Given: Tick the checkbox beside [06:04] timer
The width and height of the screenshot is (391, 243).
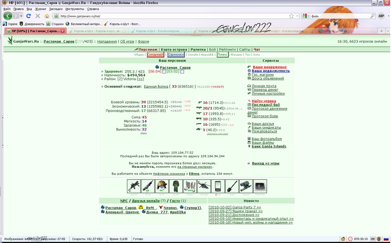Looking at the screenshot, I should [164, 71].
